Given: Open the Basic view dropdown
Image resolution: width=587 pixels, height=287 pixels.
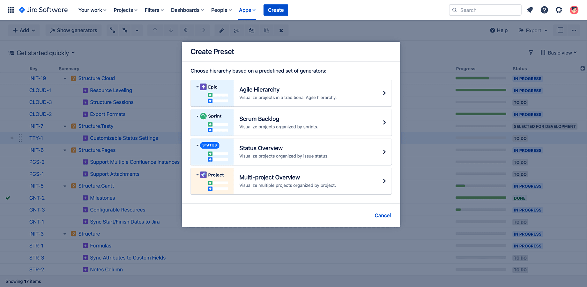Looking at the screenshot, I should (x=559, y=53).
